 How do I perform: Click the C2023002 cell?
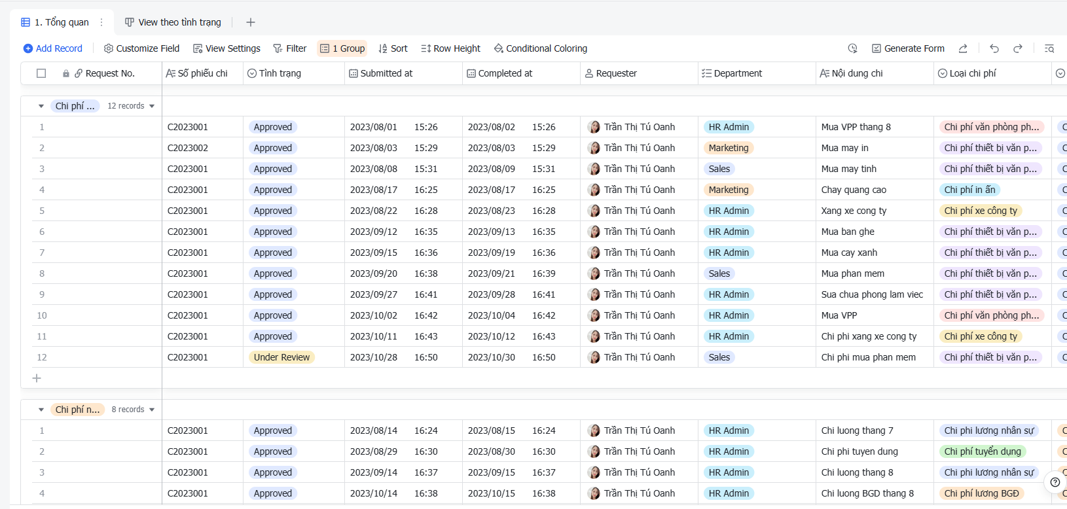[202, 148]
